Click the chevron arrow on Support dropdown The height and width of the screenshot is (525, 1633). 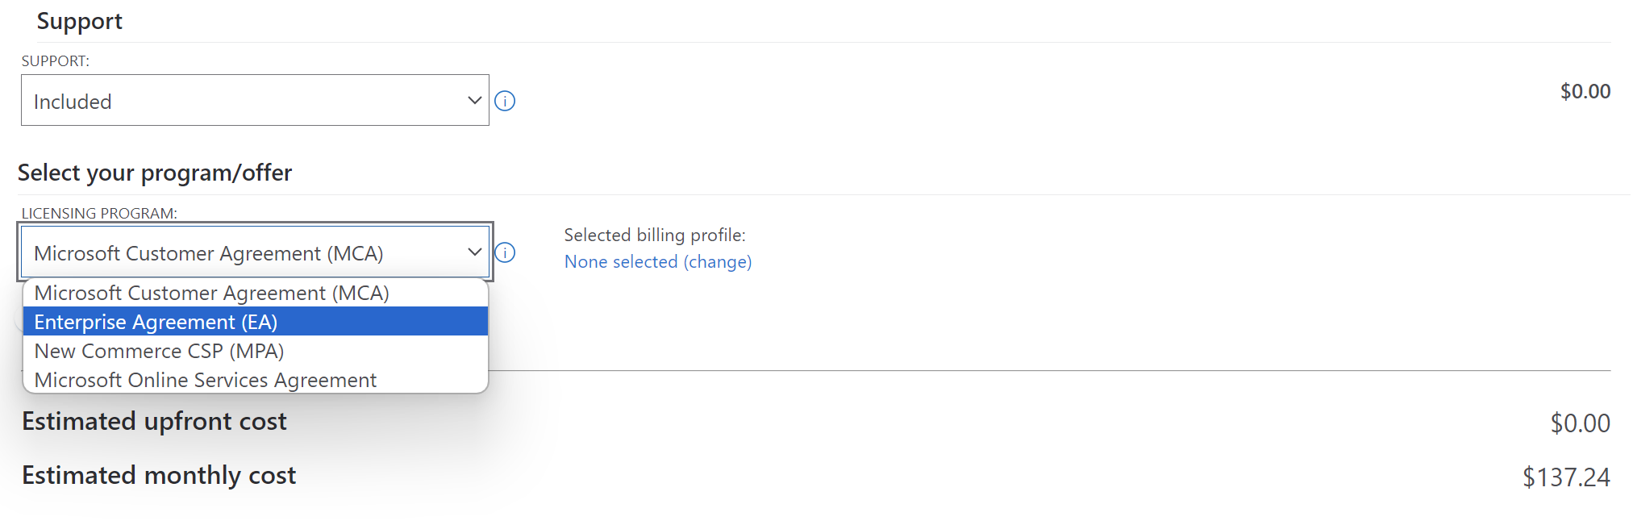tap(474, 101)
